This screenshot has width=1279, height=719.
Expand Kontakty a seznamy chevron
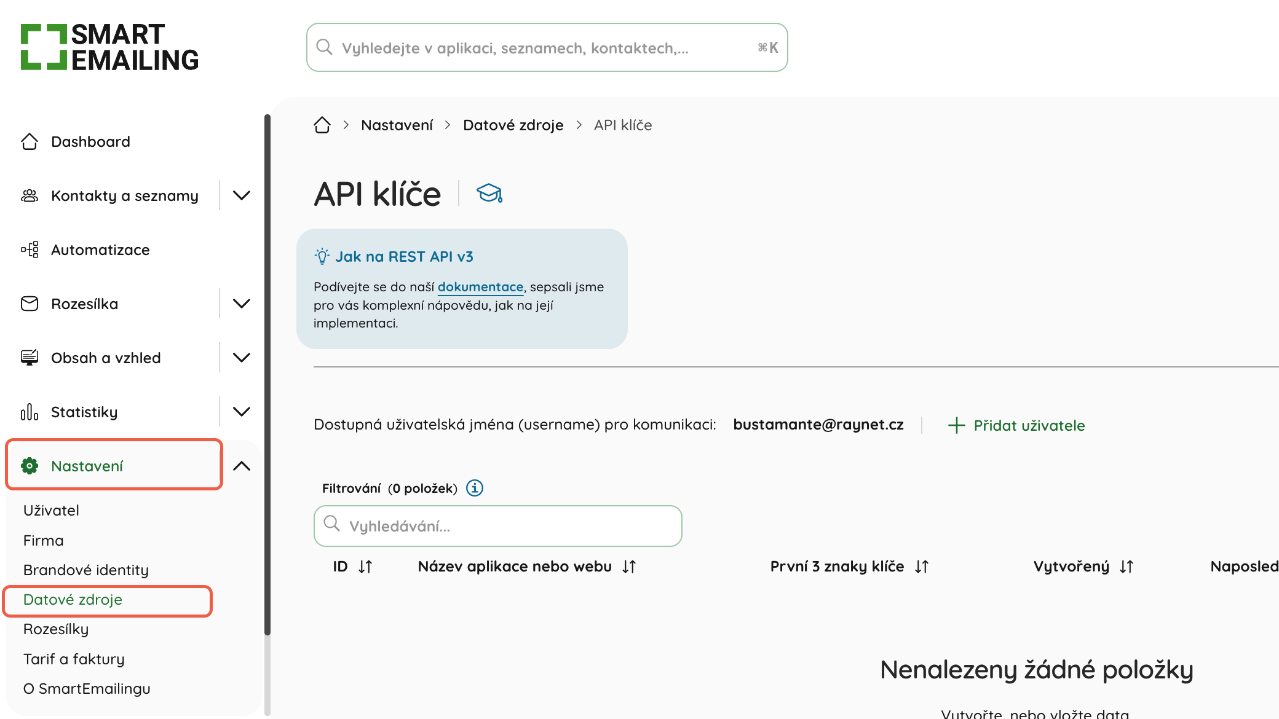click(242, 196)
